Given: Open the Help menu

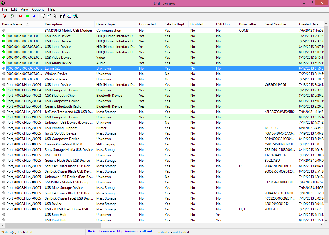Looking at the screenshot, I should pyautogui.click(x=51, y=9).
